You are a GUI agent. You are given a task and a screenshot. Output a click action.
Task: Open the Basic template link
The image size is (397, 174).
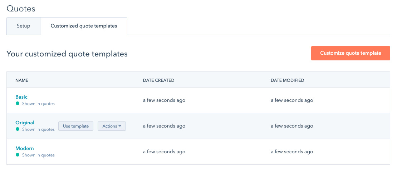[21, 97]
